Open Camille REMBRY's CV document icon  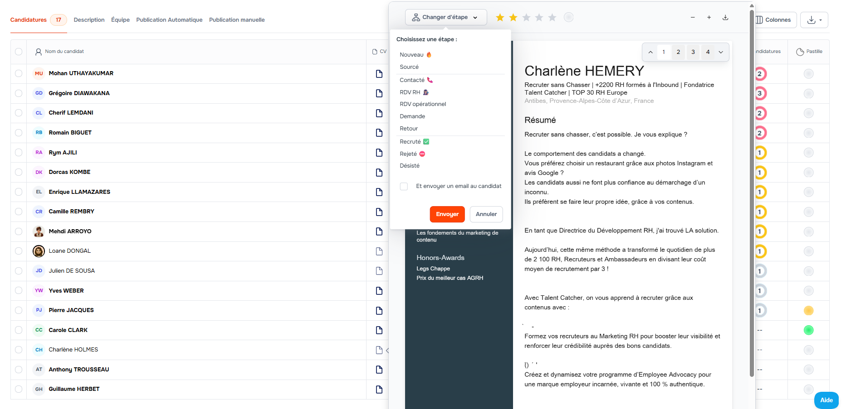tap(379, 212)
